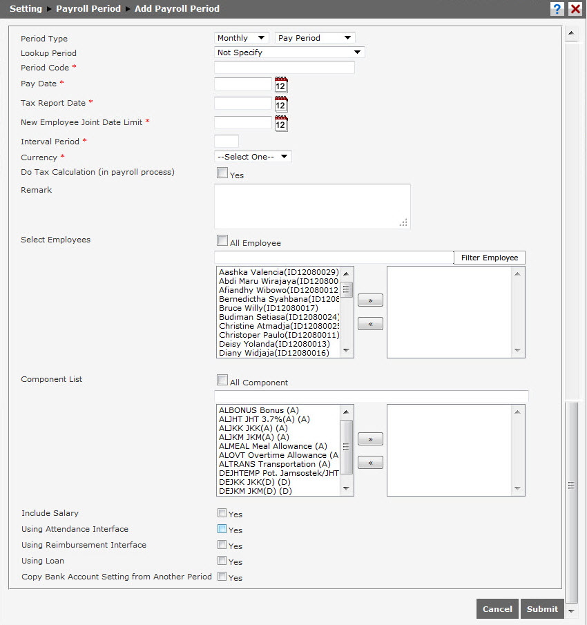The image size is (587, 625).
Task: Enable Do Tax Calculation in payroll process
Action: [222, 172]
